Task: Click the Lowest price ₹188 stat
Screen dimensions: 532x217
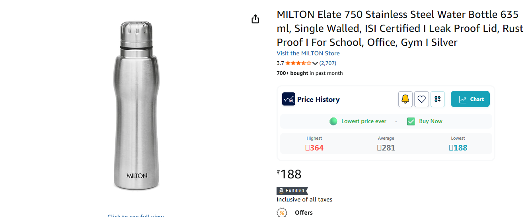Action: pos(458,148)
